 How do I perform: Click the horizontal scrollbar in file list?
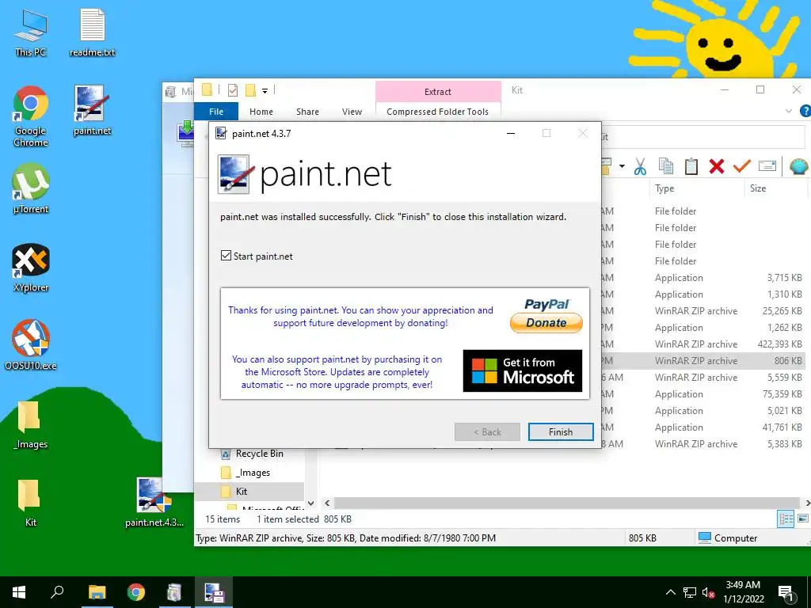click(x=567, y=503)
